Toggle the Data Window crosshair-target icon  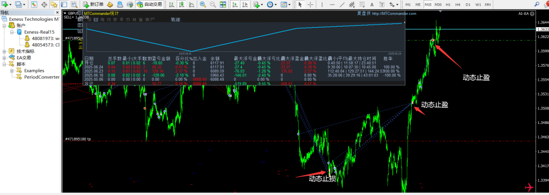click(x=44, y=4)
